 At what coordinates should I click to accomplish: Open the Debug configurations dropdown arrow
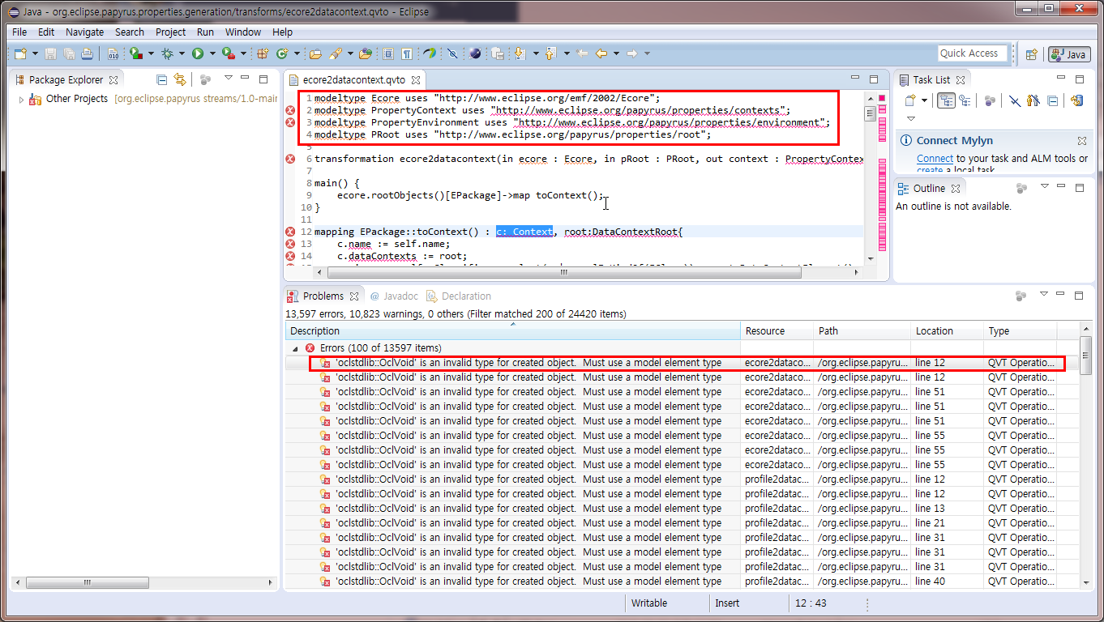(x=182, y=53)
